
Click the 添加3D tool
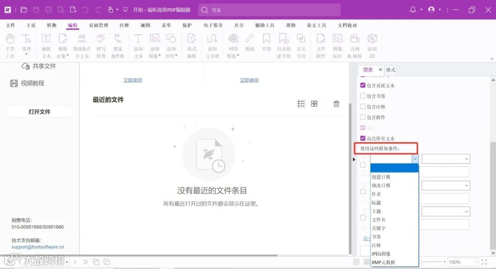(372, 46)
